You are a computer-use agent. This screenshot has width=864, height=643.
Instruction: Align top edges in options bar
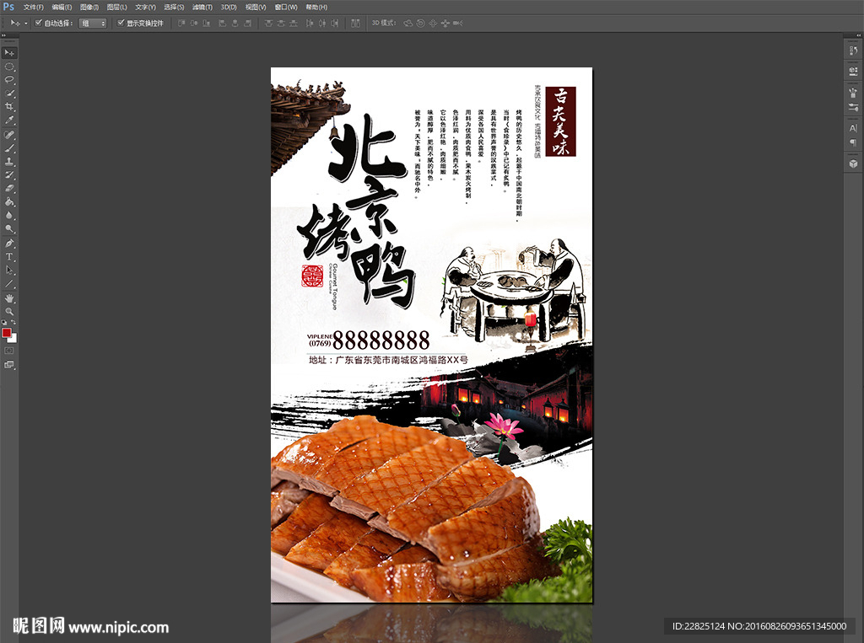click(x=182, y=23)
